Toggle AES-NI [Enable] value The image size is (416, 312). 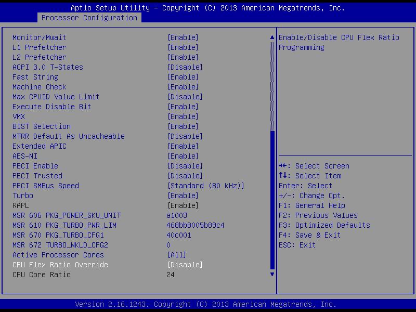pyautogui.click(x=183, y=156)
